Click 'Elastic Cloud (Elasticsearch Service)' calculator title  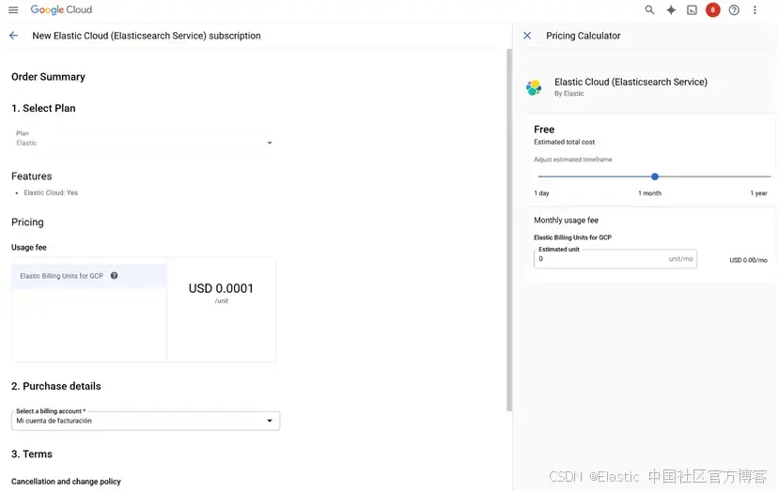point(630,82)
